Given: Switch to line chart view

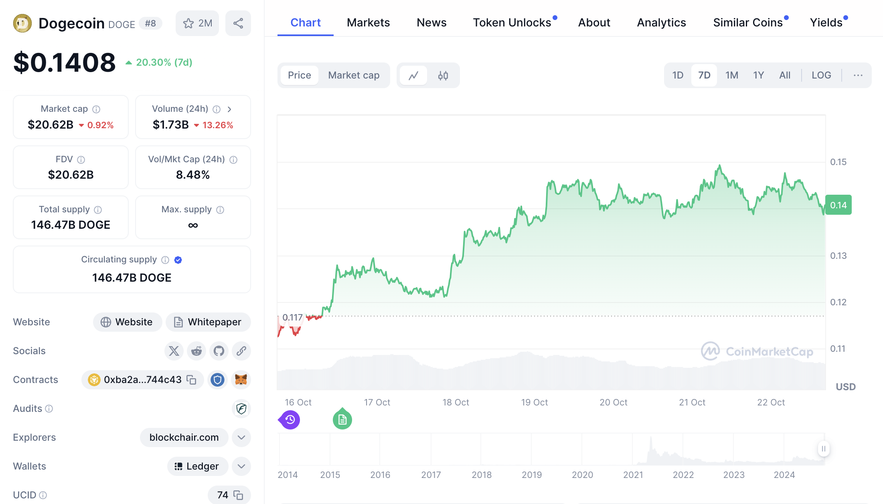Looking at the screenshot, I should [414, 75].
